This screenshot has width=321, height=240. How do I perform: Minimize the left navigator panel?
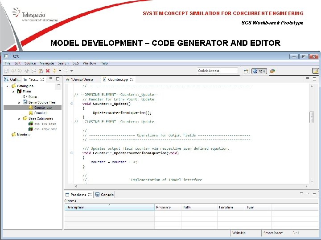pyautogui.click(x=51, y=78)
